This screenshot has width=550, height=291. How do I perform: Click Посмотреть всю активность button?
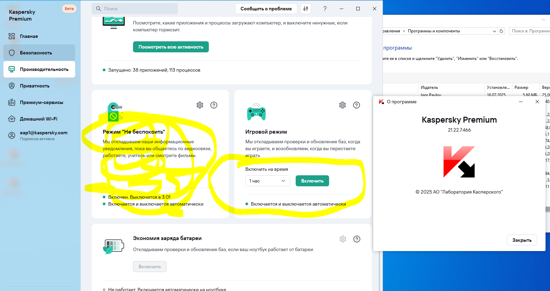(171, 47)
